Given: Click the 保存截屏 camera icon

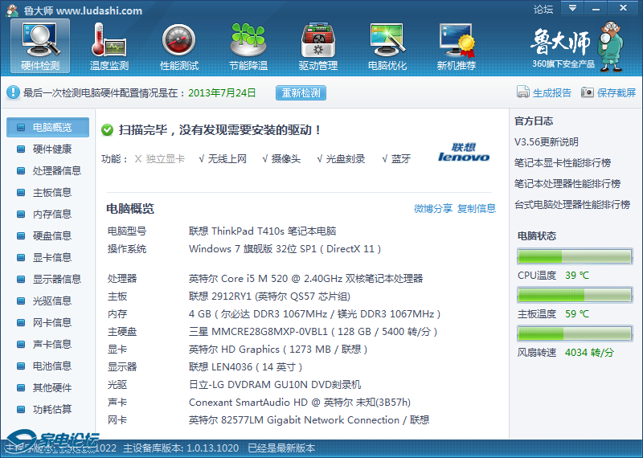Looking at the screenshot, I should (588, 92).
